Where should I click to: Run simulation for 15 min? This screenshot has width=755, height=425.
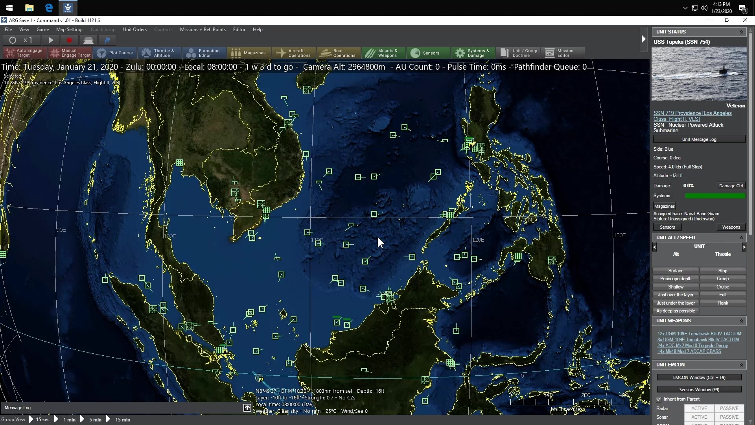[x=118, y=419]
